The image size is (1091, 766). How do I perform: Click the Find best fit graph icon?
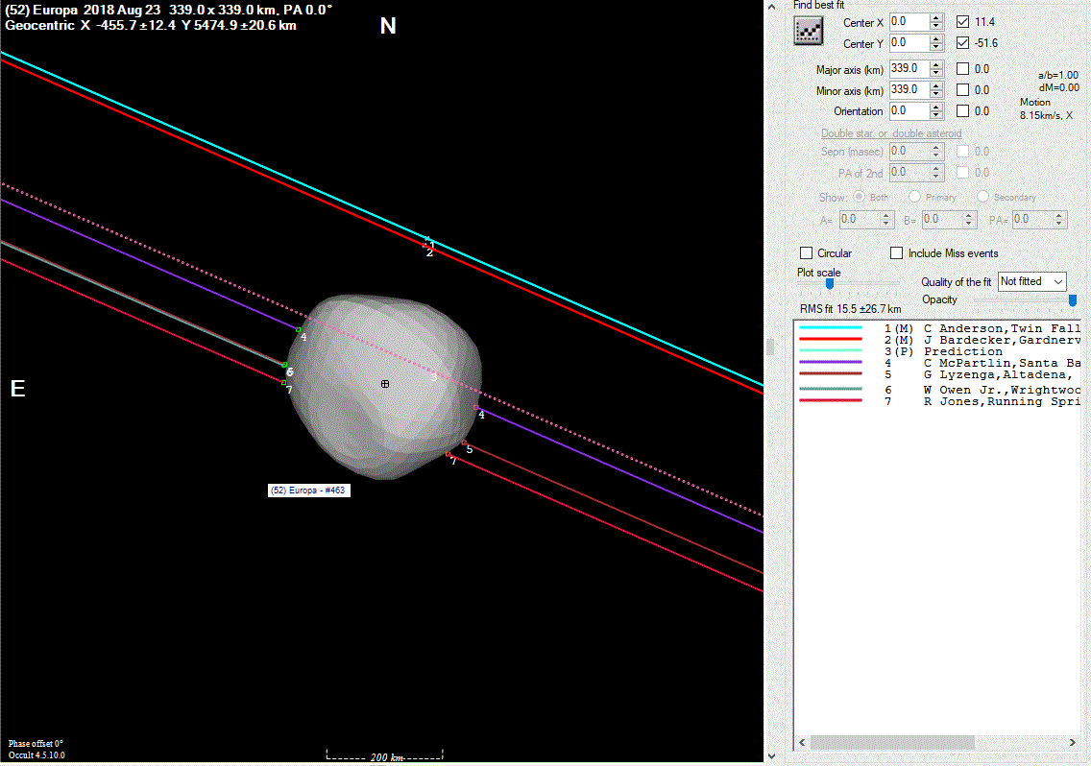point(809,32)
